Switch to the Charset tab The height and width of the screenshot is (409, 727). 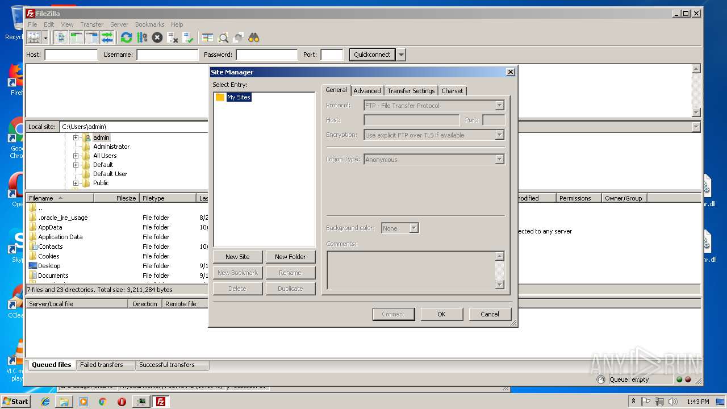(452, 91)
